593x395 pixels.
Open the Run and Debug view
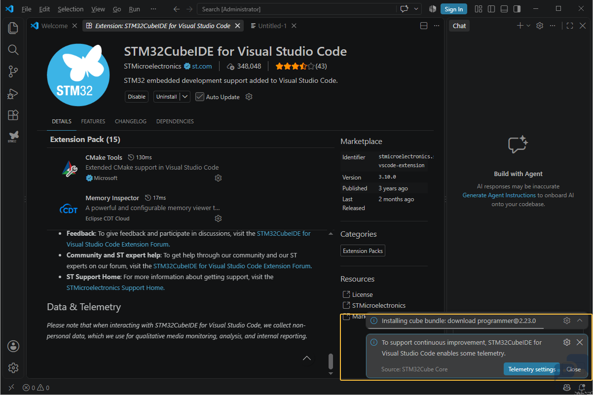[x=13, y=93]
